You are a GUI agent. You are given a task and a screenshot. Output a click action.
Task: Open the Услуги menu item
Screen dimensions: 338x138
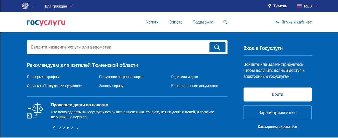(x=152, y=22)
